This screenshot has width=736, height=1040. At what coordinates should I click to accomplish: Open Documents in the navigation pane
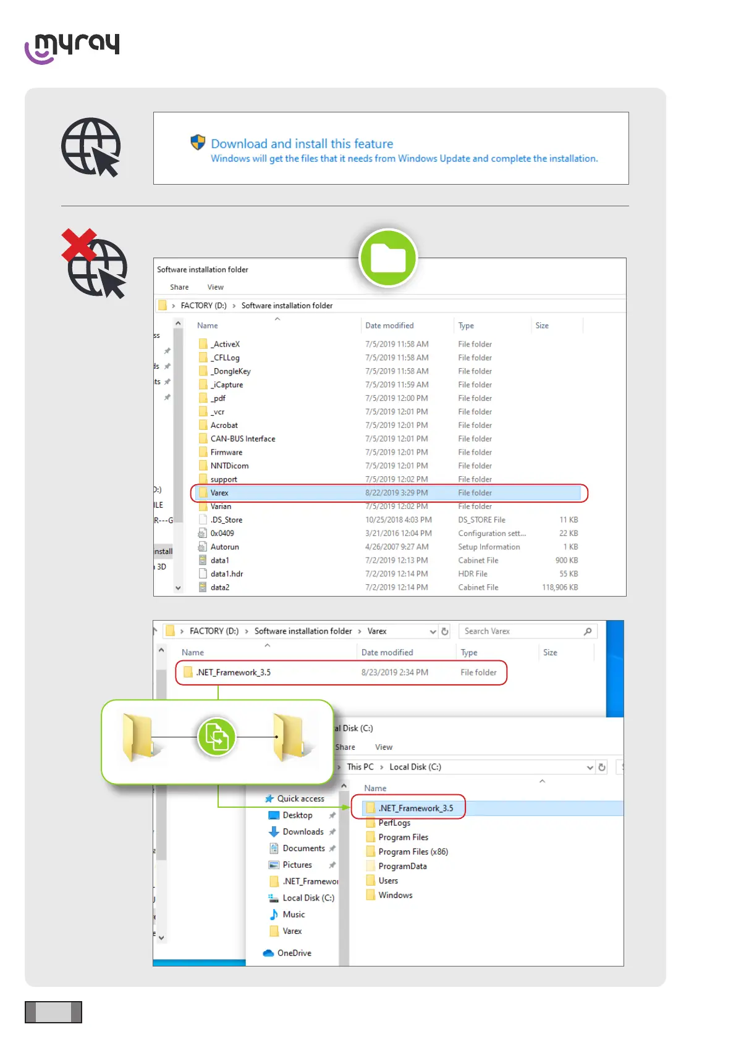297,849
